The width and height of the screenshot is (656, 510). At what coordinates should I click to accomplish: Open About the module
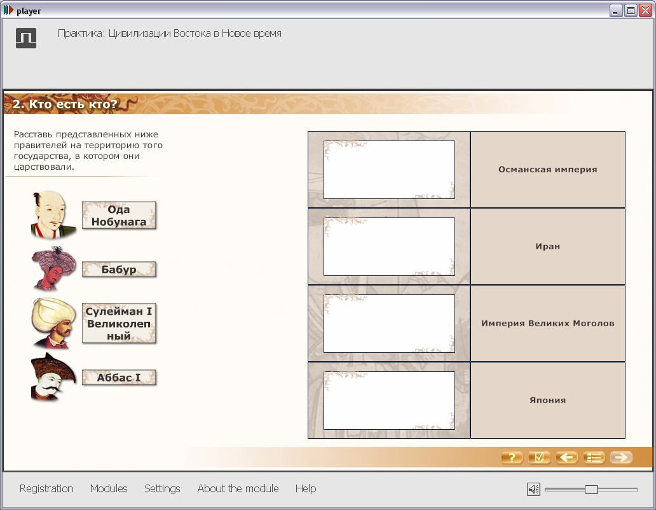(238, 488)
